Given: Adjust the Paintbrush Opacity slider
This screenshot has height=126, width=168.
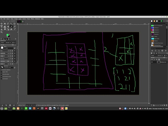Looking at the screenshot, I should 8,45.
